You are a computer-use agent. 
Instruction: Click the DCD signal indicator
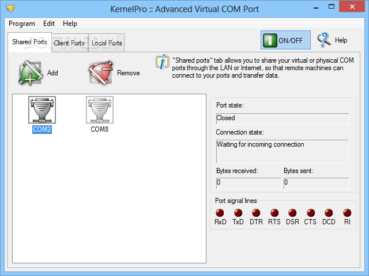329,213
